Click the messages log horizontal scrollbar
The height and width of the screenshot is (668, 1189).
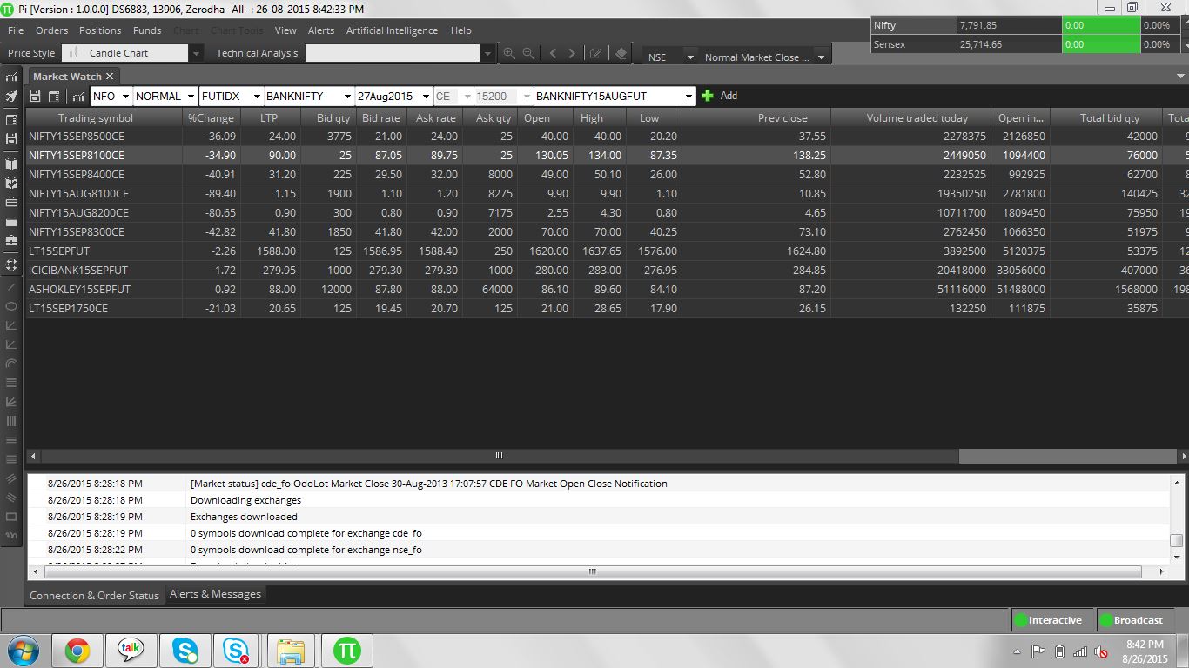pos(592,571)
